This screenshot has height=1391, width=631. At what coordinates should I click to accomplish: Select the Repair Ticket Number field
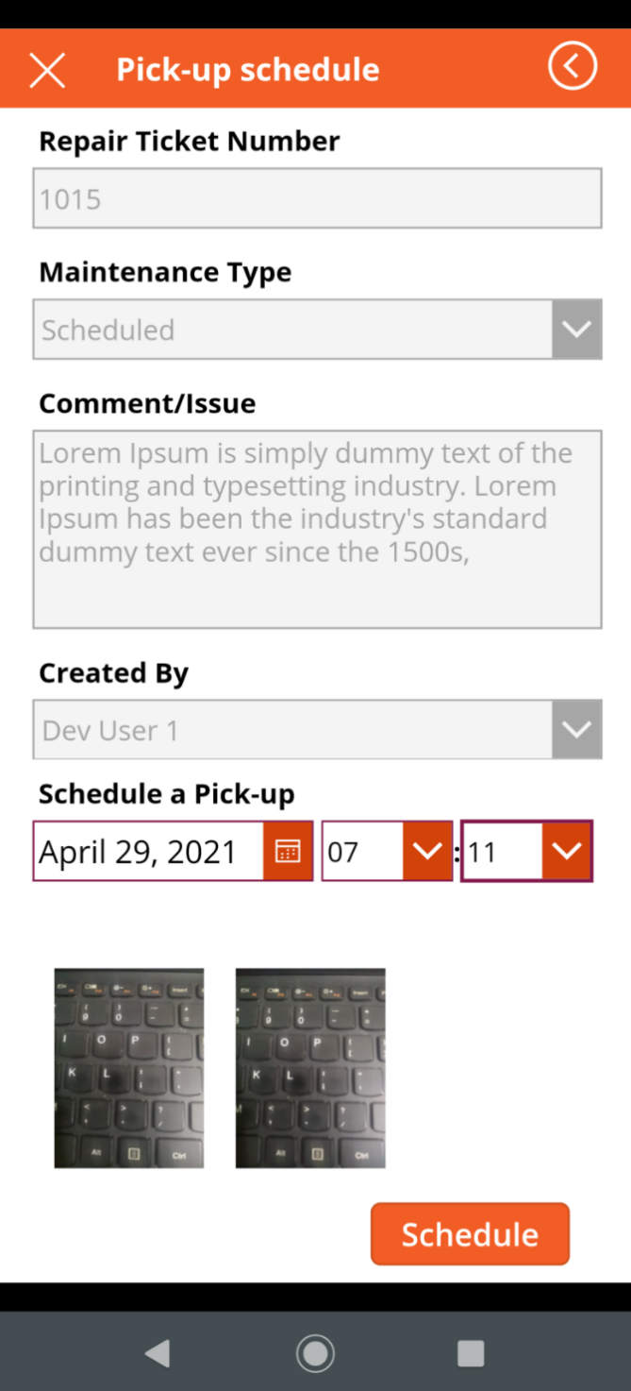317,198
